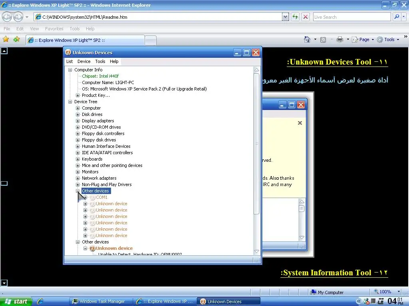Open Favorites Center star icon

pos(6,39)
